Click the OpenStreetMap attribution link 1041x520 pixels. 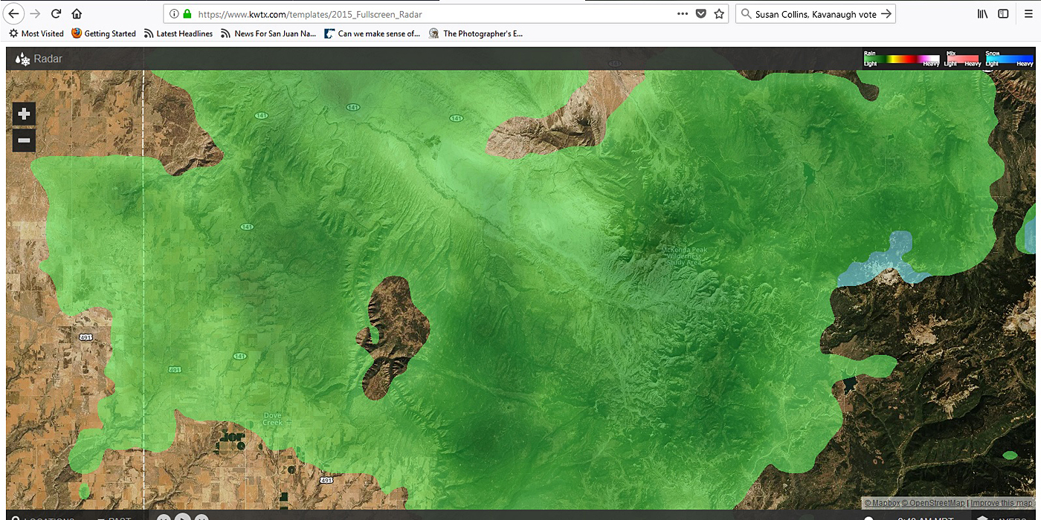935,503
